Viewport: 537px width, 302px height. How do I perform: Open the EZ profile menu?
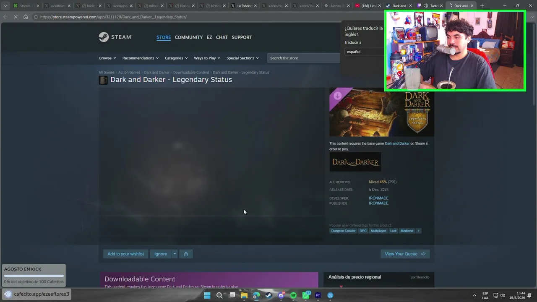(209, 37)
